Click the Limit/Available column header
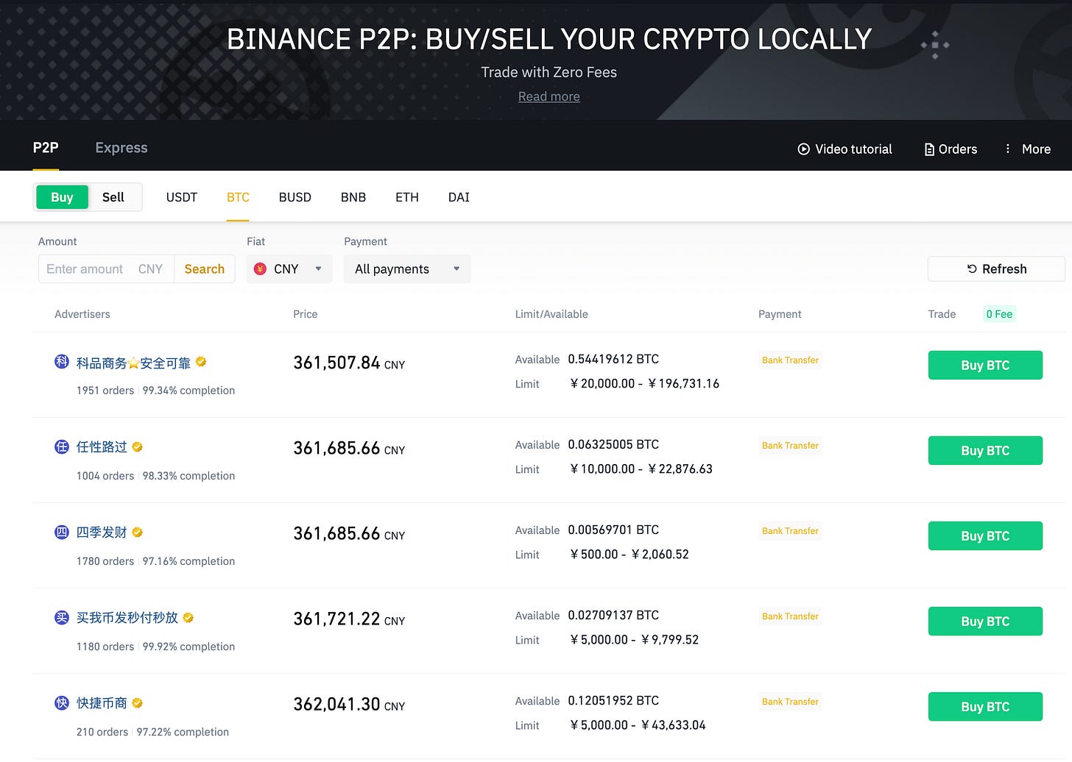Screen dimensions: 1072x762 tap(551, 314)
